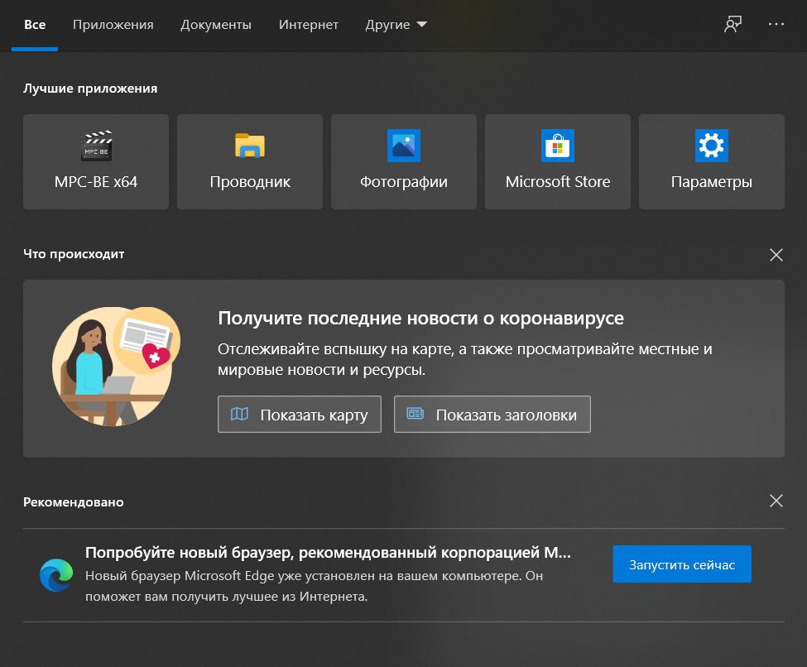Open Параметры settings tile

click(x=711, y=161)
